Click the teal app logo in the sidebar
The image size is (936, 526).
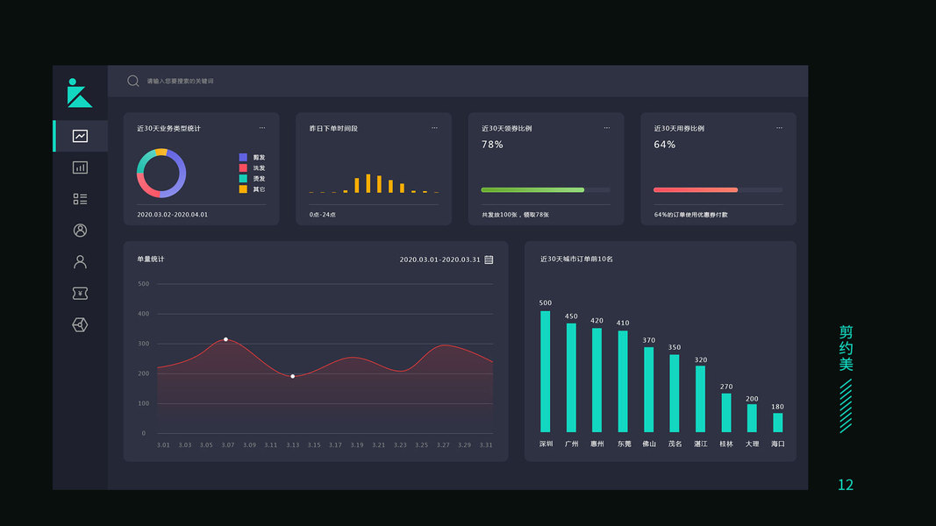(x=80, y=93)
